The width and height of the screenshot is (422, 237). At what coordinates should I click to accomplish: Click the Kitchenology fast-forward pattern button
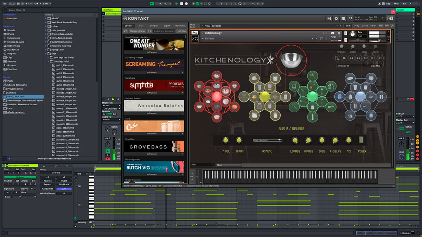(x=358, y=58)
